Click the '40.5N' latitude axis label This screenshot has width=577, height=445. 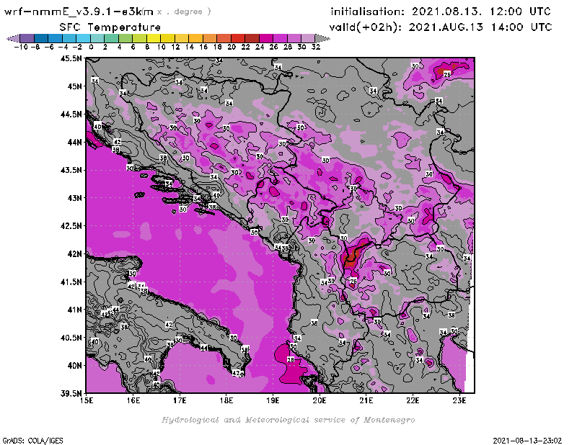[x=71, y=338]
